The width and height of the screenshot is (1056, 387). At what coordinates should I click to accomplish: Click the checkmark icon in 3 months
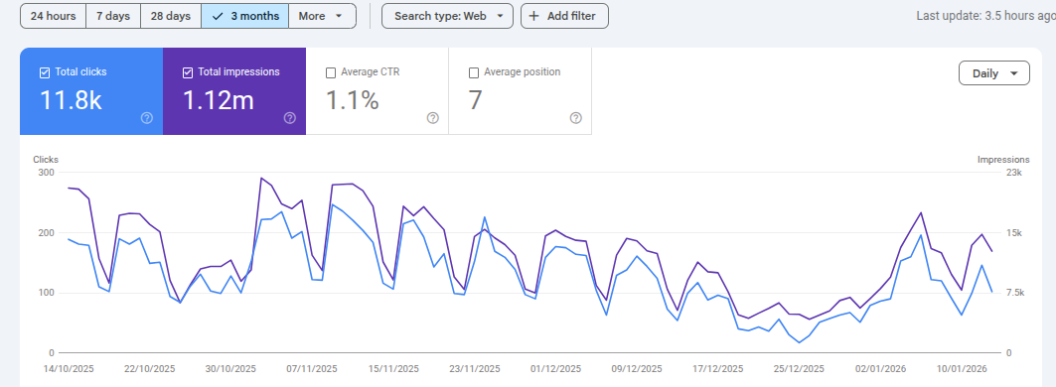point(217,16)
